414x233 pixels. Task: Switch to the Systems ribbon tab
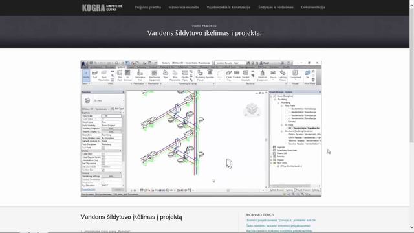(x=121, y=67)
